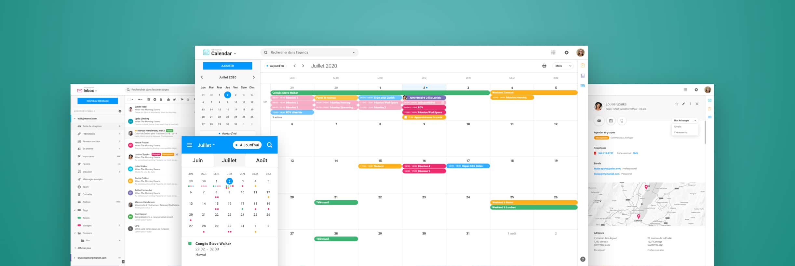Click the pink Voyages tag swatch

pyautogui.click(x=79, y=225)
